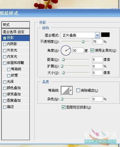Screen dimensions: 120x147
Task: Click the 图层样式 dialog title bar
Action: [x=60, y=13]
